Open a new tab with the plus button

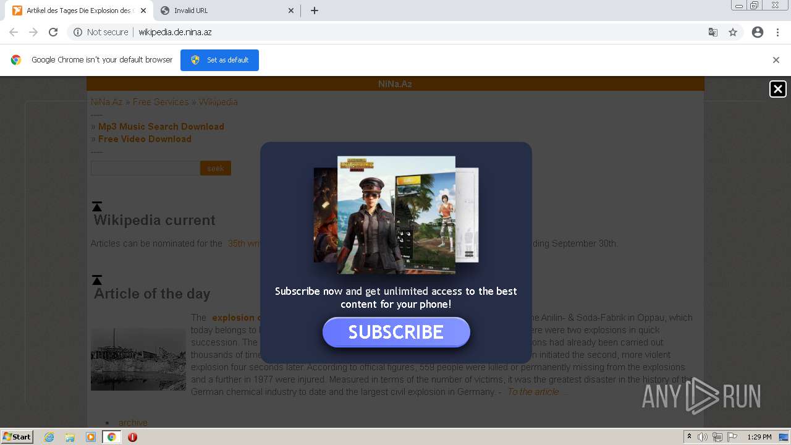[315, 11]
